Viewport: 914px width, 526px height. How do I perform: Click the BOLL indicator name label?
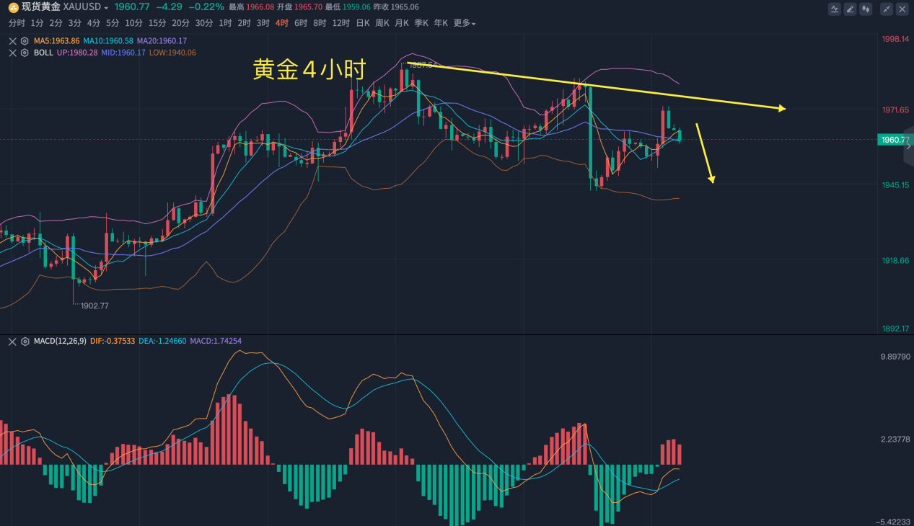(x=43, y=53)
